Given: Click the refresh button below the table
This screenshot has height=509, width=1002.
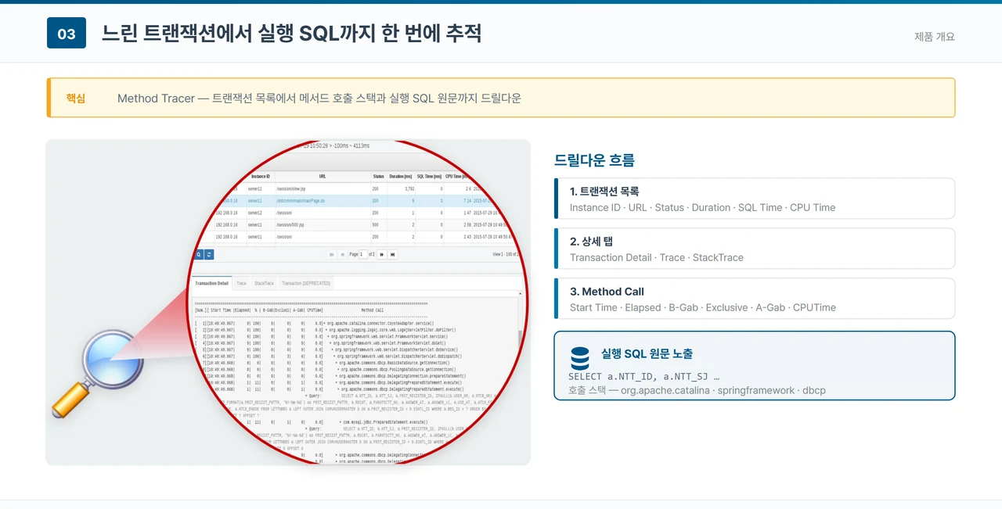Looking at the screenshot, I should point(209,254).
